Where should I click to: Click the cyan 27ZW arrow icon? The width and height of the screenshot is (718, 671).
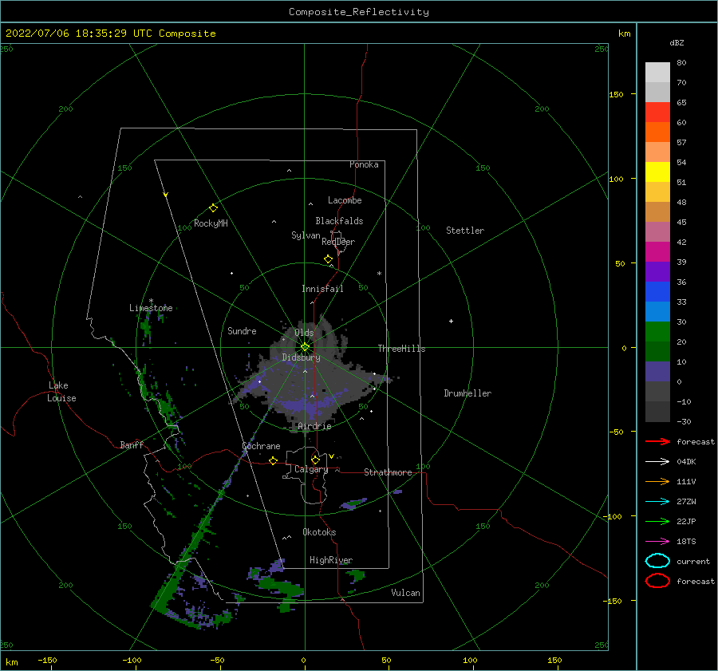(657, 502)
